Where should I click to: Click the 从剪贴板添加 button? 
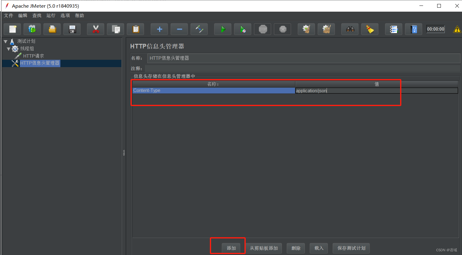point(264,248)
